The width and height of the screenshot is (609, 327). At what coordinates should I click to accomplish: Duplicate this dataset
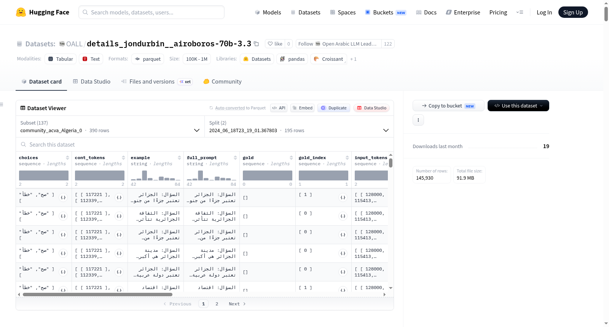(x=334, y=108)
